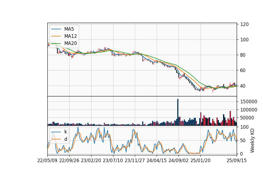Click the 24/04/15 date label
Viewport: 263px width, 189px height.
pos(157,161)
